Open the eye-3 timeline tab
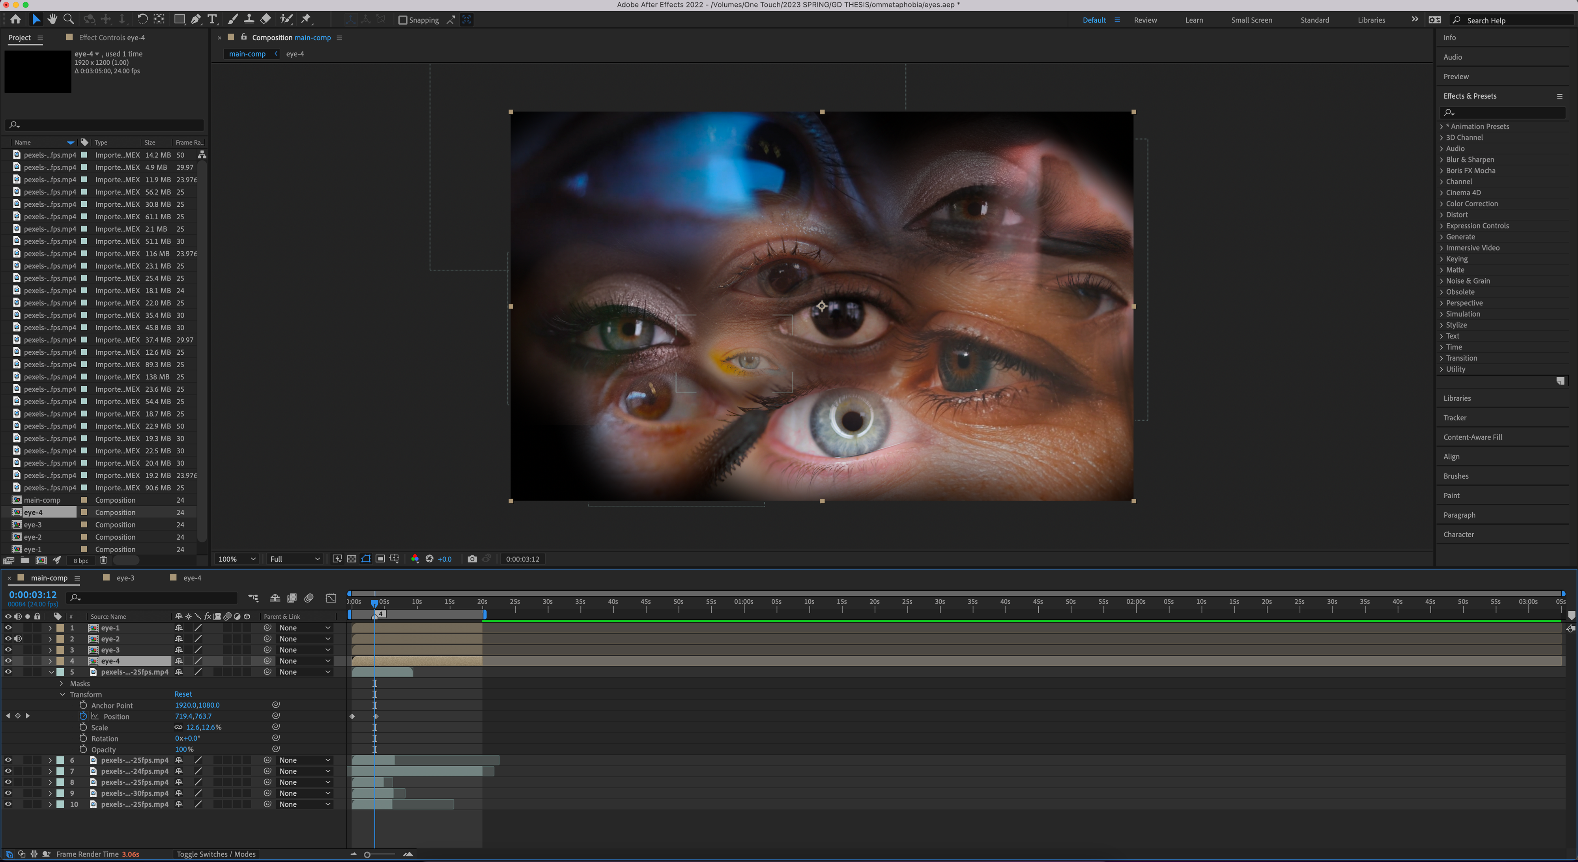The width and height of the screenshot is (1578, 862). [x=125, y=578]
